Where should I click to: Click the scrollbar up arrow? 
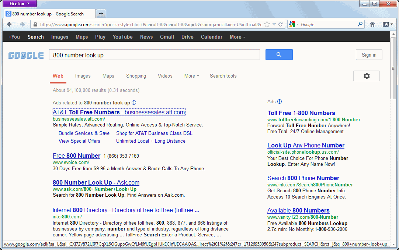(393, 34)
